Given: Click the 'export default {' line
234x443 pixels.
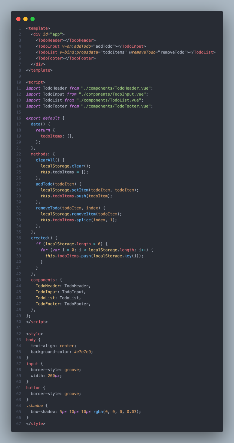Looking at the screenshot, I should pos(45,118).
